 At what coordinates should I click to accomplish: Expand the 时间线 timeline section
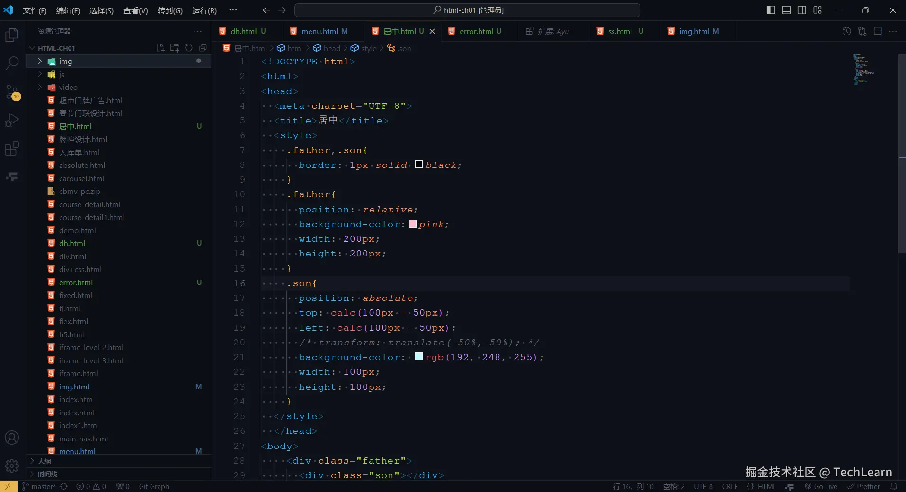[118, 474]
